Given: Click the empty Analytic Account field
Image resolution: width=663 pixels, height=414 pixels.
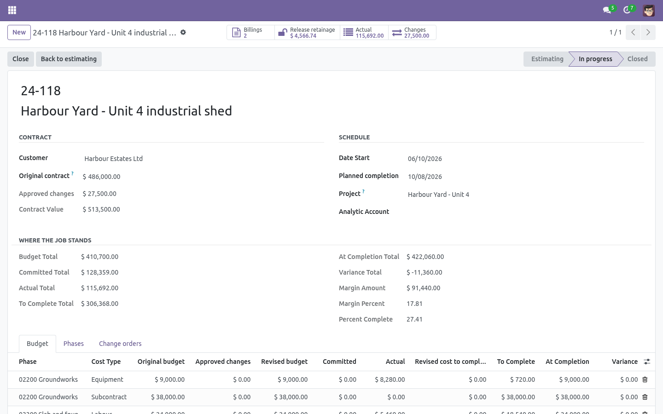Looking at the screenshot, I should click(x=526, y=212).
